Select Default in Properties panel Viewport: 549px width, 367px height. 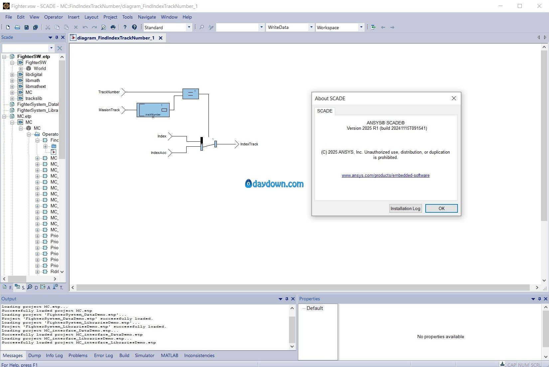(x=315, y=308)
